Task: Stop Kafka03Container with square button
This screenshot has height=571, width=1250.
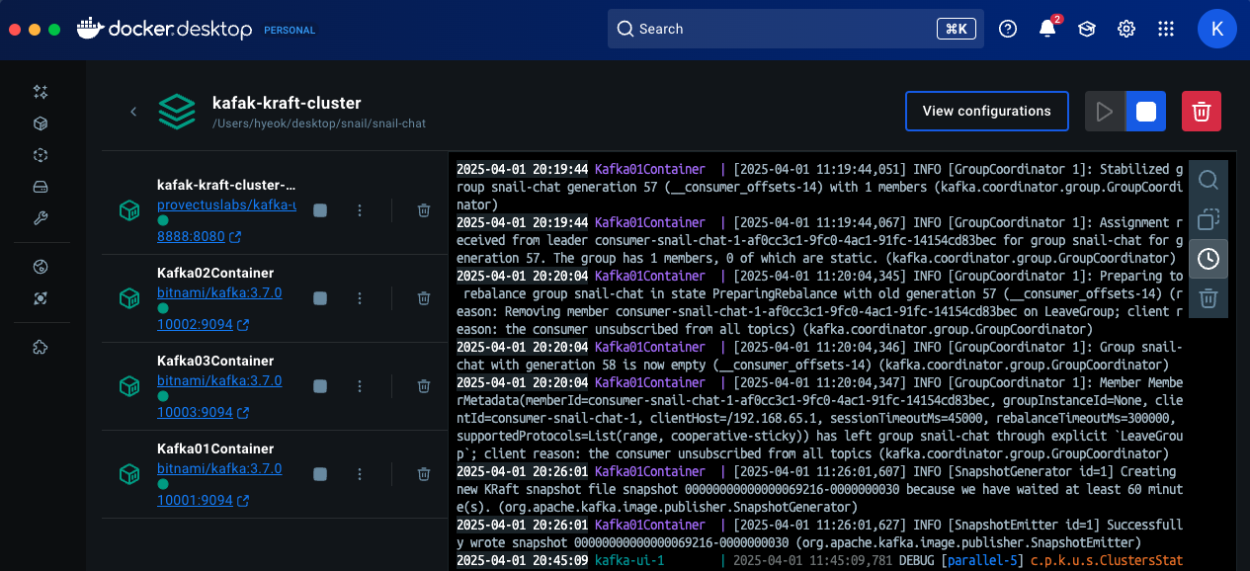Action: pyautogui.click(x=320, y=385)
